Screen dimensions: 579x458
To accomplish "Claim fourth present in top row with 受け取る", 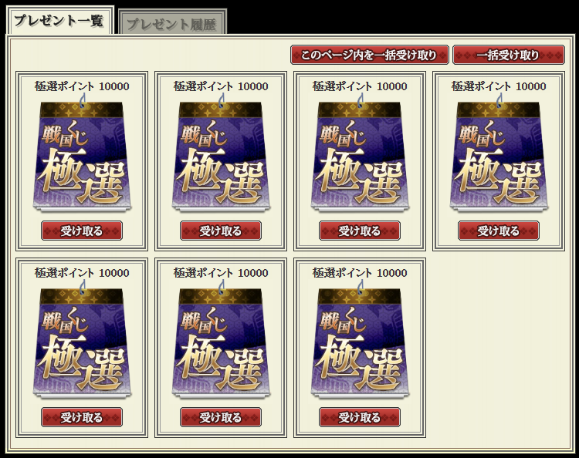I will point(499,231).
